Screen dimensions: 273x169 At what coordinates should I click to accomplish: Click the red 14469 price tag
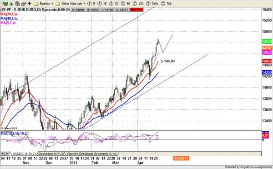click(267, 61)
